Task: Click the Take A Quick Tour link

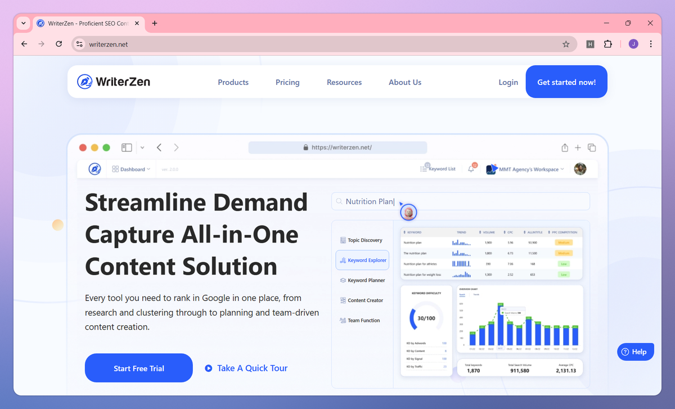Action: pyautogui.click(x=246, y=368)
